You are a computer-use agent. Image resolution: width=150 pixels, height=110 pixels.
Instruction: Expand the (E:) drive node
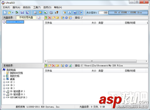pos(4,88)
